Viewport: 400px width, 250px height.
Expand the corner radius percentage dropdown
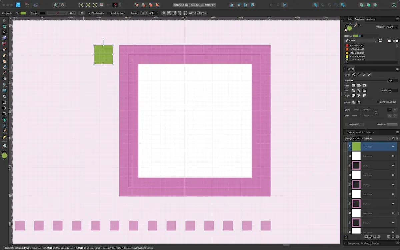tap(156, 13)
